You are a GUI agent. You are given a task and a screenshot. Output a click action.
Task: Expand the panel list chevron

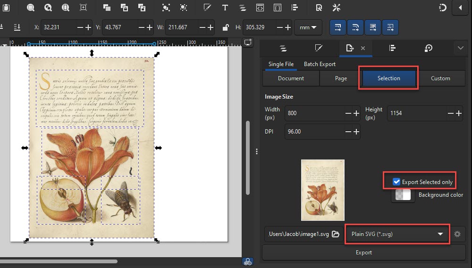click(461, 48)
